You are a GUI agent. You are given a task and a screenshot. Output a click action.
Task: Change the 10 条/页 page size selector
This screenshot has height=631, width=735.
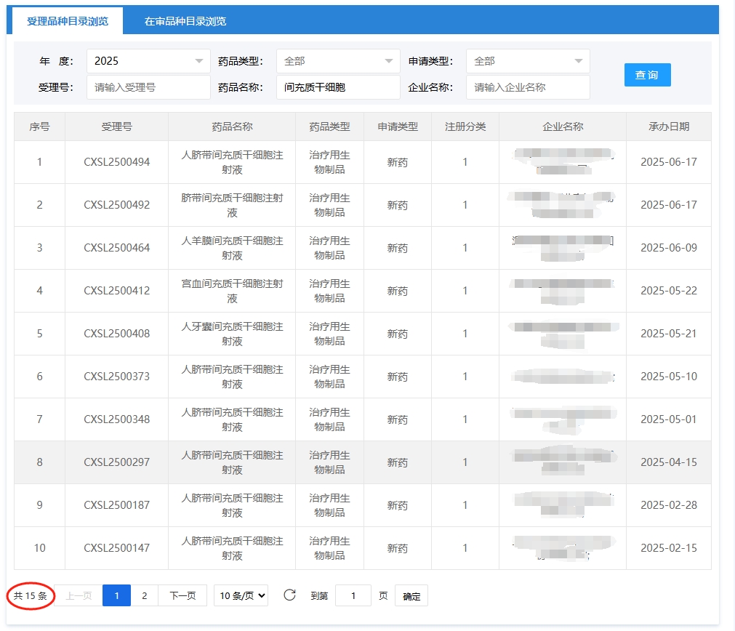coord(241,596)
